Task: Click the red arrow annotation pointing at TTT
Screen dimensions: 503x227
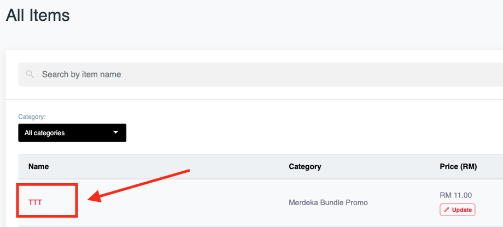Action: click(x=139, y=184)
